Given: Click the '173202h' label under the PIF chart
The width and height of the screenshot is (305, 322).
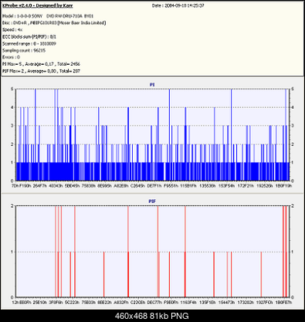Looking at the screenshot, I should (x=246, y=302).
